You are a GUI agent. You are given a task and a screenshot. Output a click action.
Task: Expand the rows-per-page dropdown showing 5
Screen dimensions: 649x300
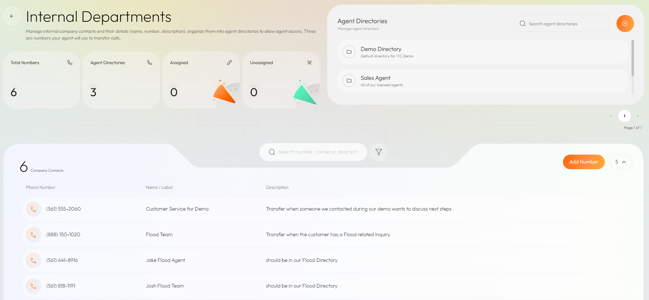(x=621, y=162)
